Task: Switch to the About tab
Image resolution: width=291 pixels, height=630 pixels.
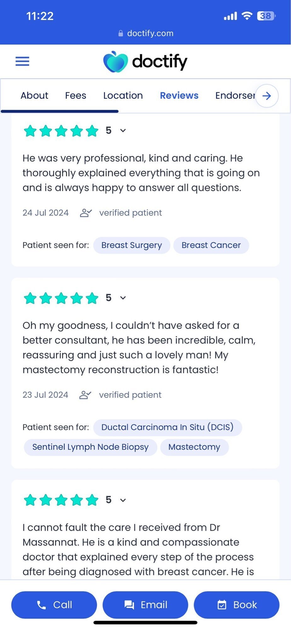Action: tap(34, 95)
